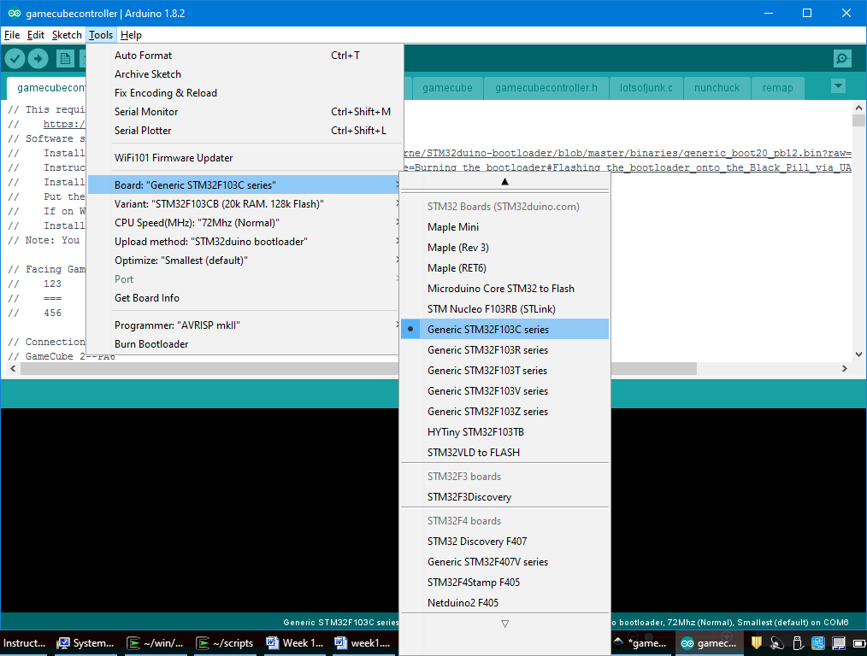Click the Upload arrow toolbar icon

[x=38, y=58]
